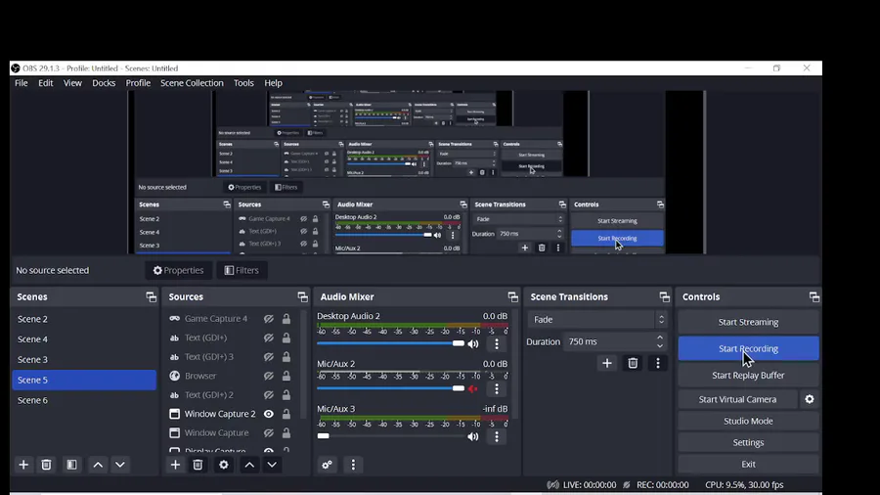Open Audio Mixer toolbar three-dot menu
The height and width of the screenshot is (495, 880).
[x=353, y=465]
